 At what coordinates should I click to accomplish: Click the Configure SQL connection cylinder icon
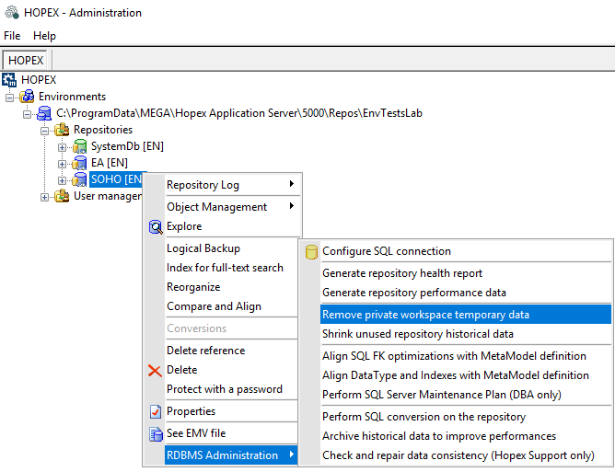[311, 252]
